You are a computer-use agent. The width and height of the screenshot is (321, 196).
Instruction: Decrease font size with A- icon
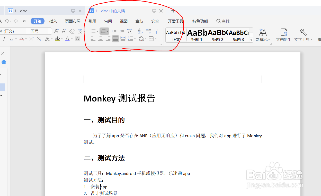coord(64,31)
